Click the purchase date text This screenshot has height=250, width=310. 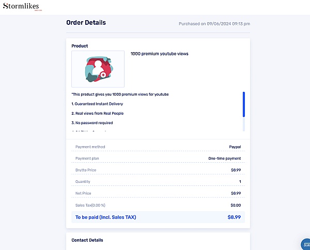coord(214,24)
